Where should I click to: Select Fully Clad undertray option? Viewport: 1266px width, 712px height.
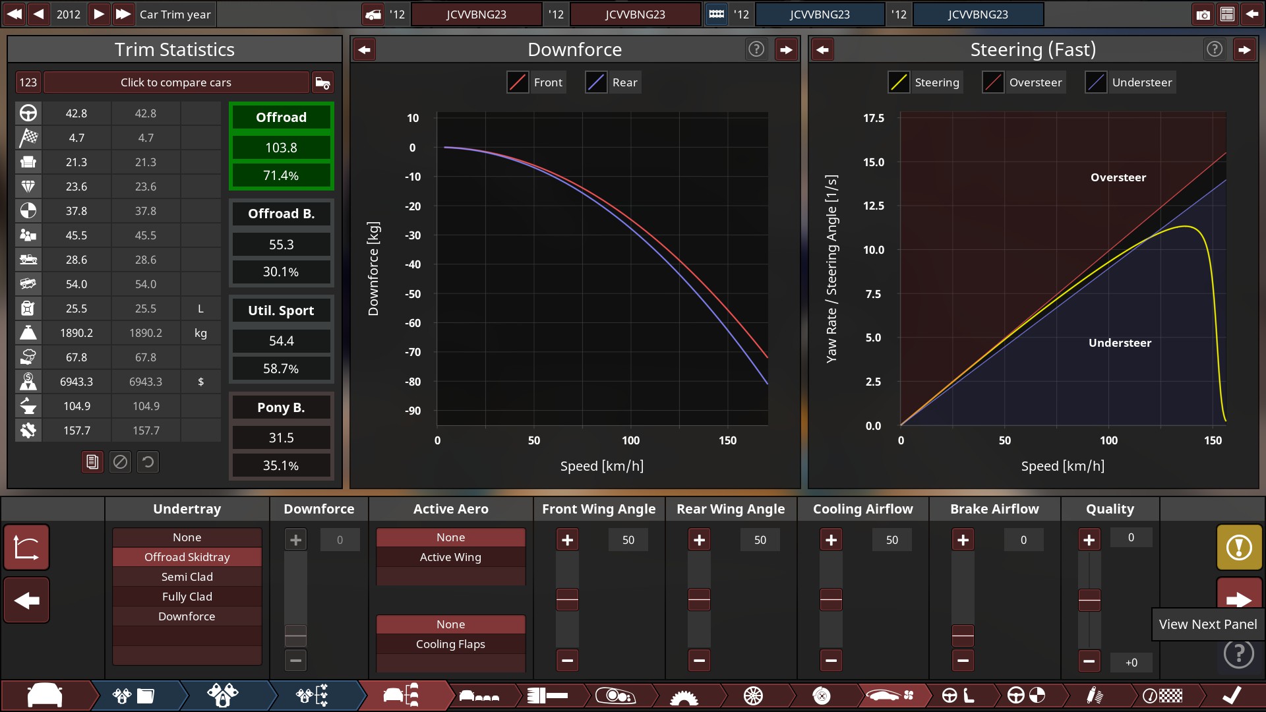pyautogui.click(x=187, y=597)
